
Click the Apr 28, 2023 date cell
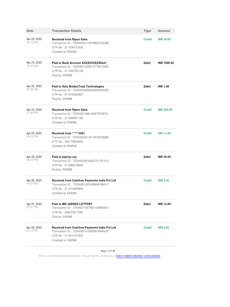click(x=34, y=228)
